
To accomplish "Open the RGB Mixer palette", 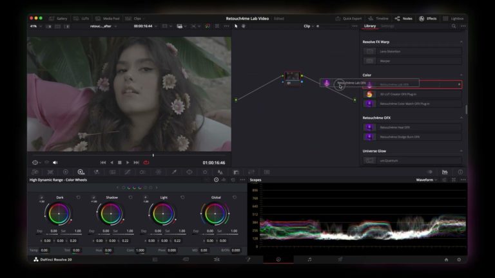I will 97,172.
